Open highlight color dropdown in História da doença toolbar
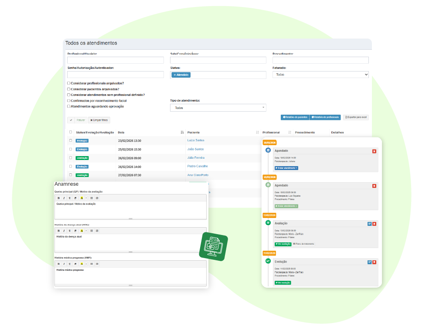Image resolution: width=436 pixels, height=327 pixels. 86,231
